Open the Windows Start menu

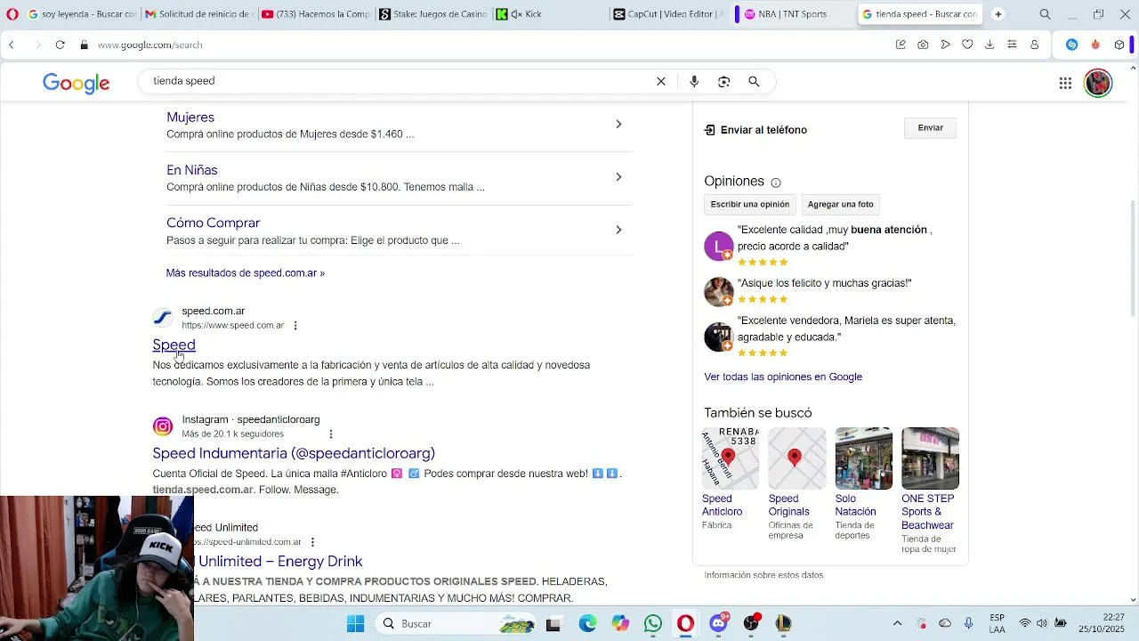[x=356, y=623]
